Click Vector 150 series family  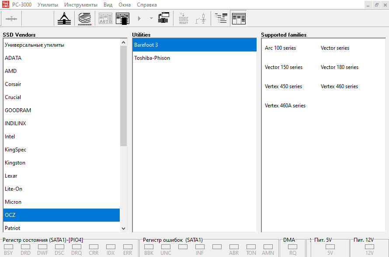coord(284,67)
